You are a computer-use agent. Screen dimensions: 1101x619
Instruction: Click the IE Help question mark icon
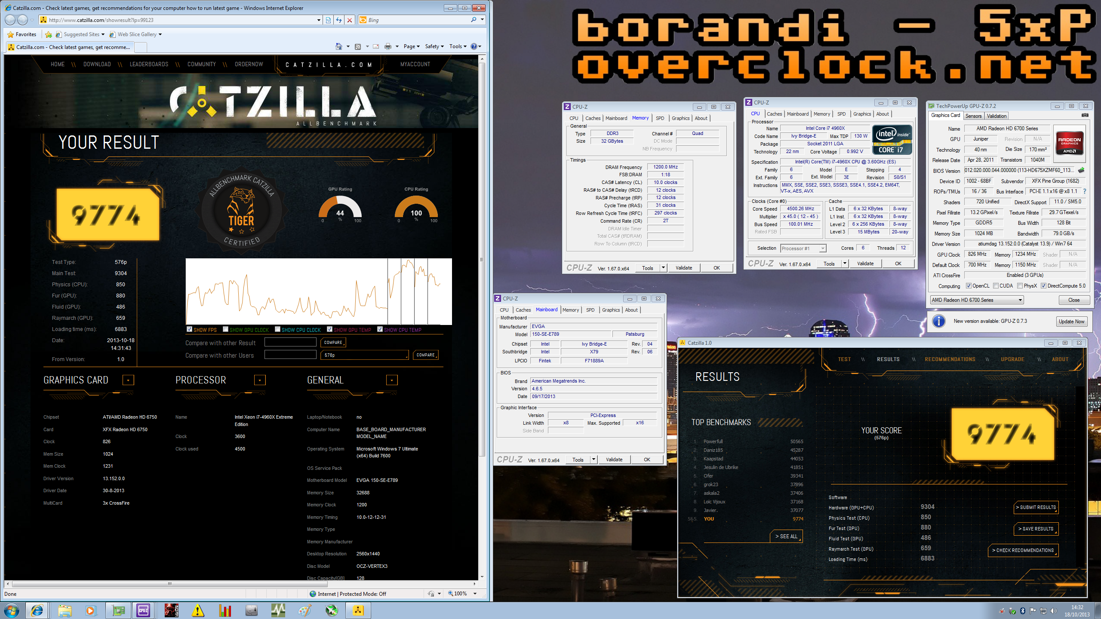click(474, 46)
